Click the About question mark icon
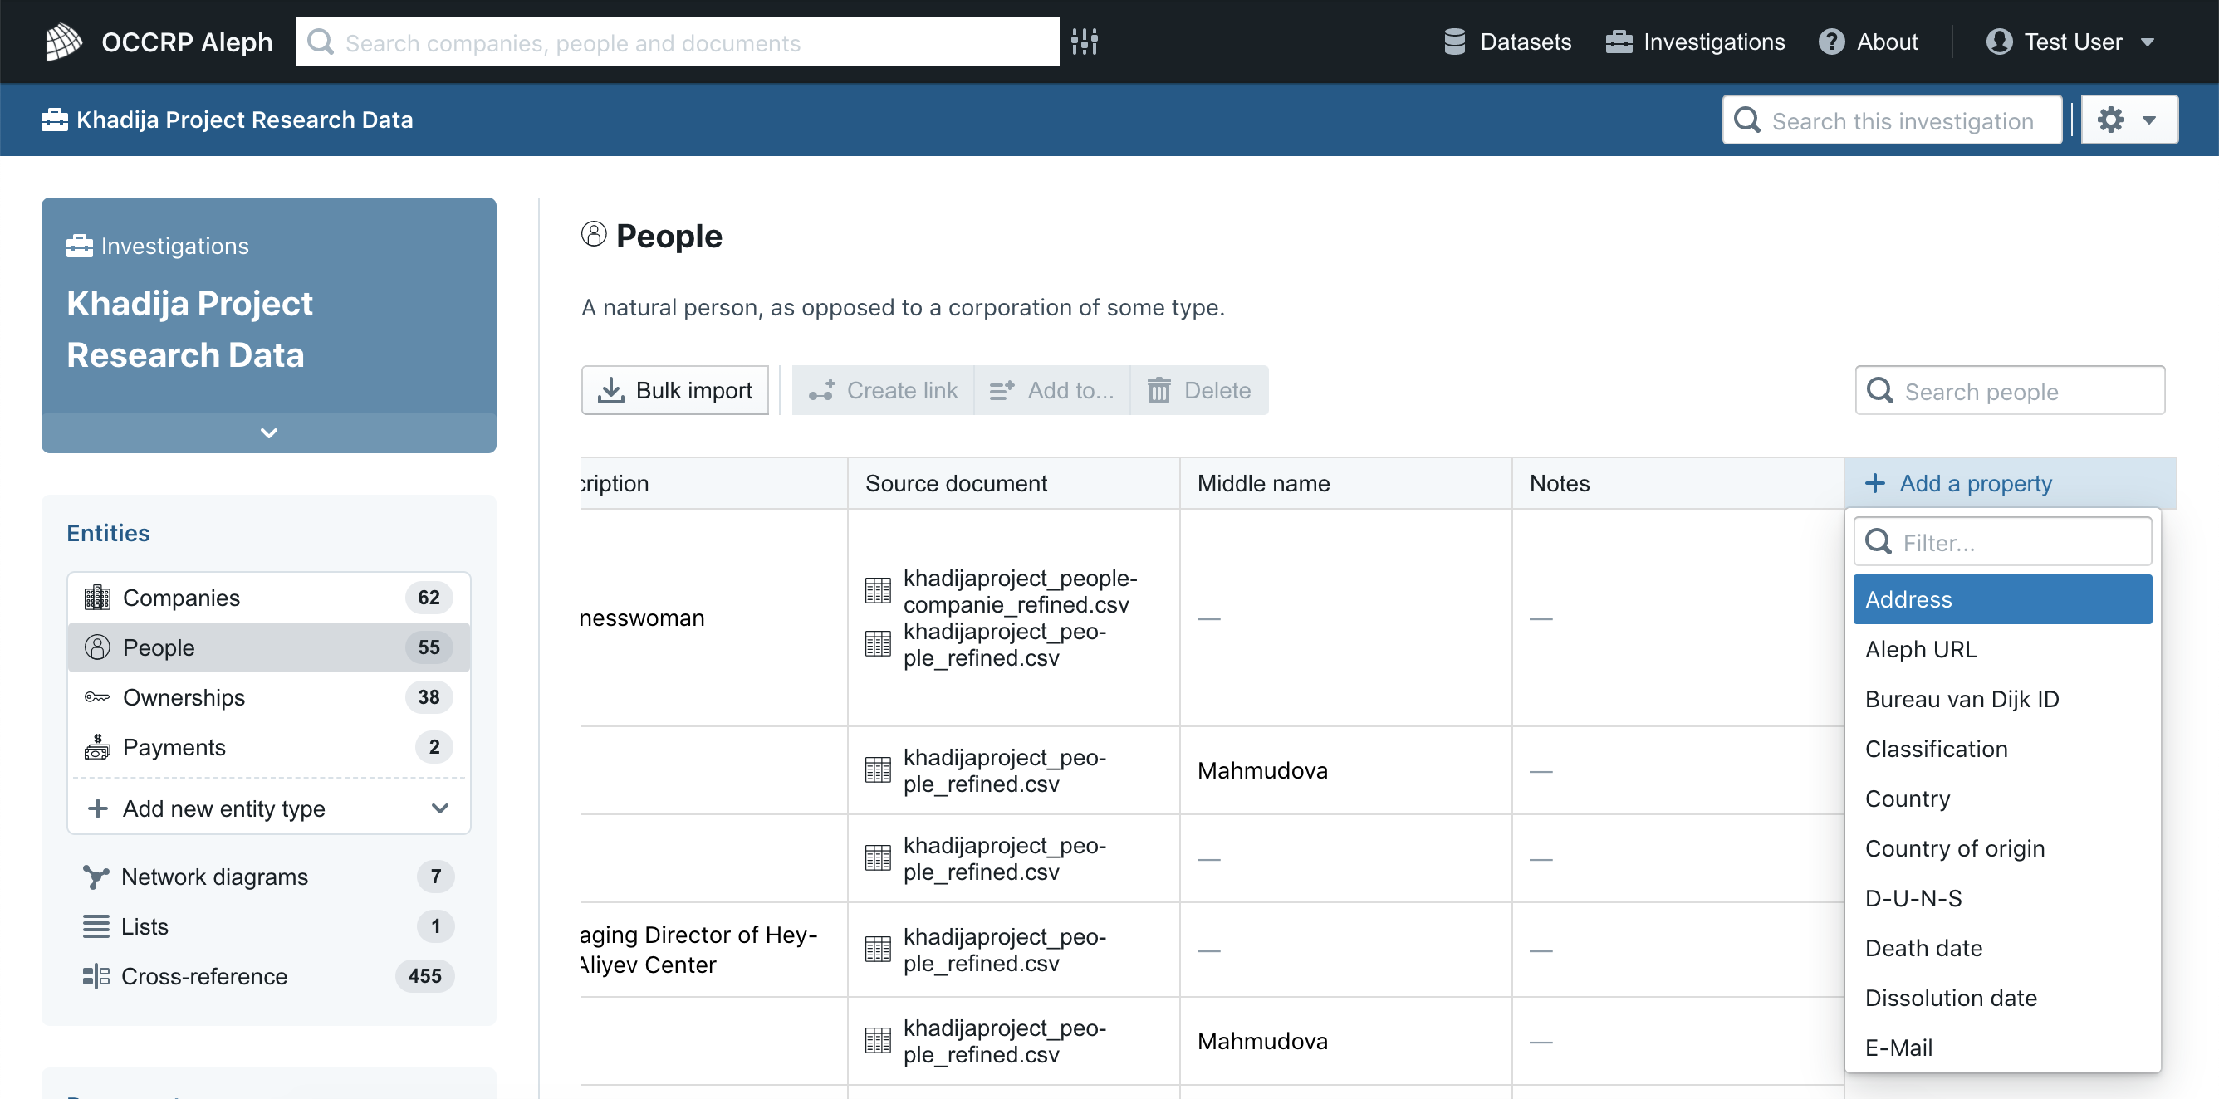This screenshot has height=1099, width=2219. tap(1831, 42)
